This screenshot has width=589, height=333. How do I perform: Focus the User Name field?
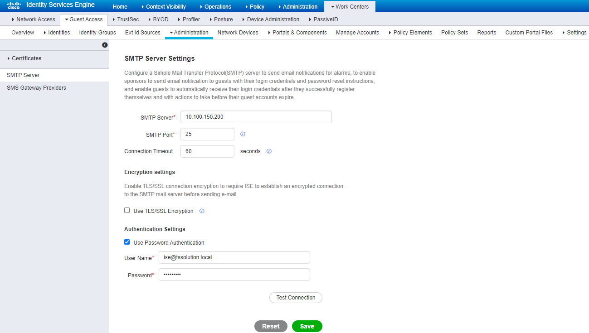pyautogui.click(x=234, y=257)
